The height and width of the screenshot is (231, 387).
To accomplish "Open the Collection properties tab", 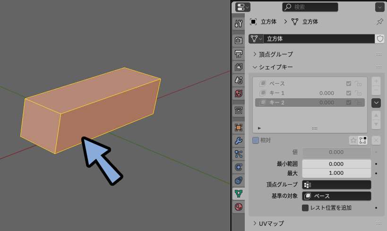I will pos(239,110).
